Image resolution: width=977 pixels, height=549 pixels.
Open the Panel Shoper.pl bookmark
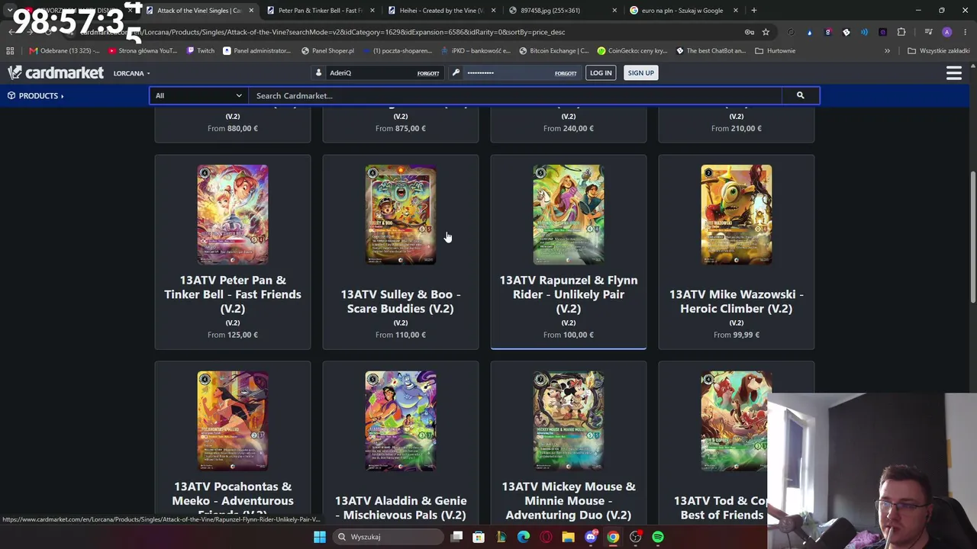[x=327, y=51]
